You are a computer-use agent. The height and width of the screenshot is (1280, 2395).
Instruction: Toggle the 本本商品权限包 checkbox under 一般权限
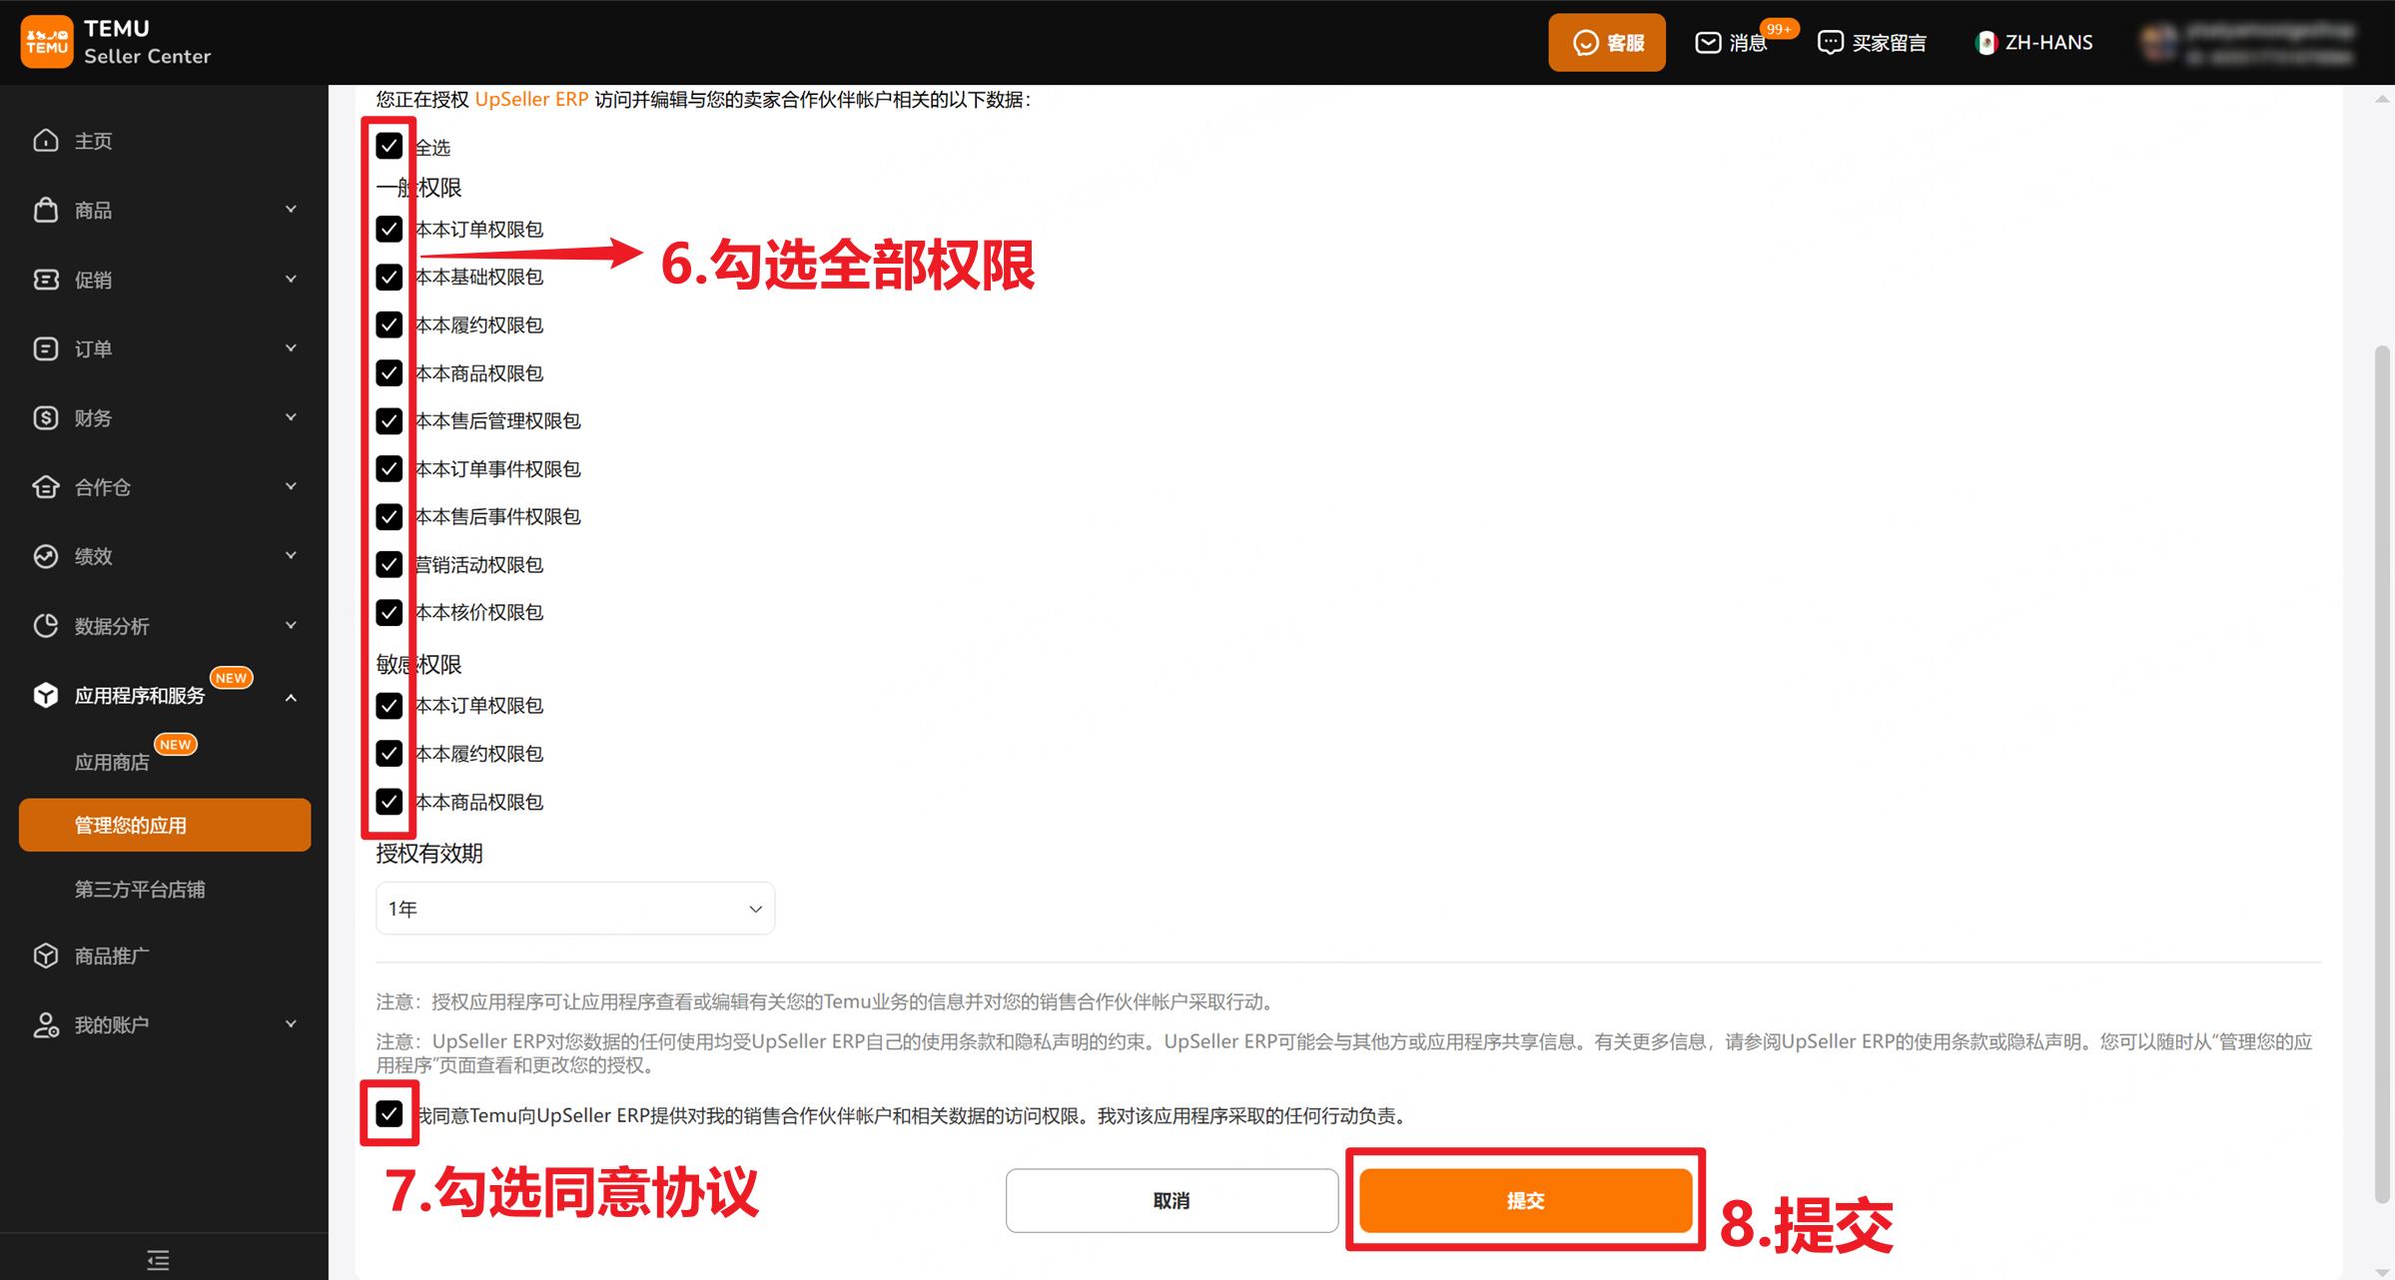click(x=390, y=372)
